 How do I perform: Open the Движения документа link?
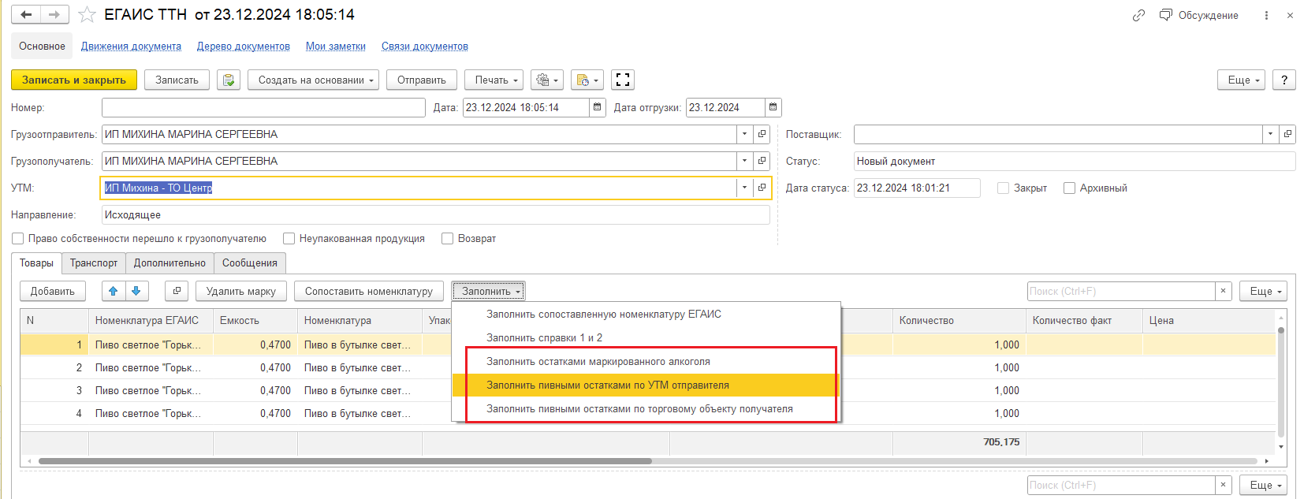[131, 47]
